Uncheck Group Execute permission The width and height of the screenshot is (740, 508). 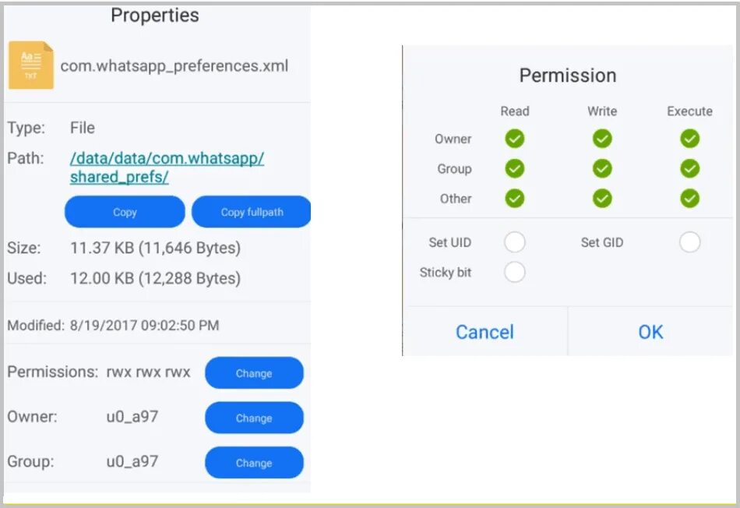pyautogui.click(x=689, y=168)
